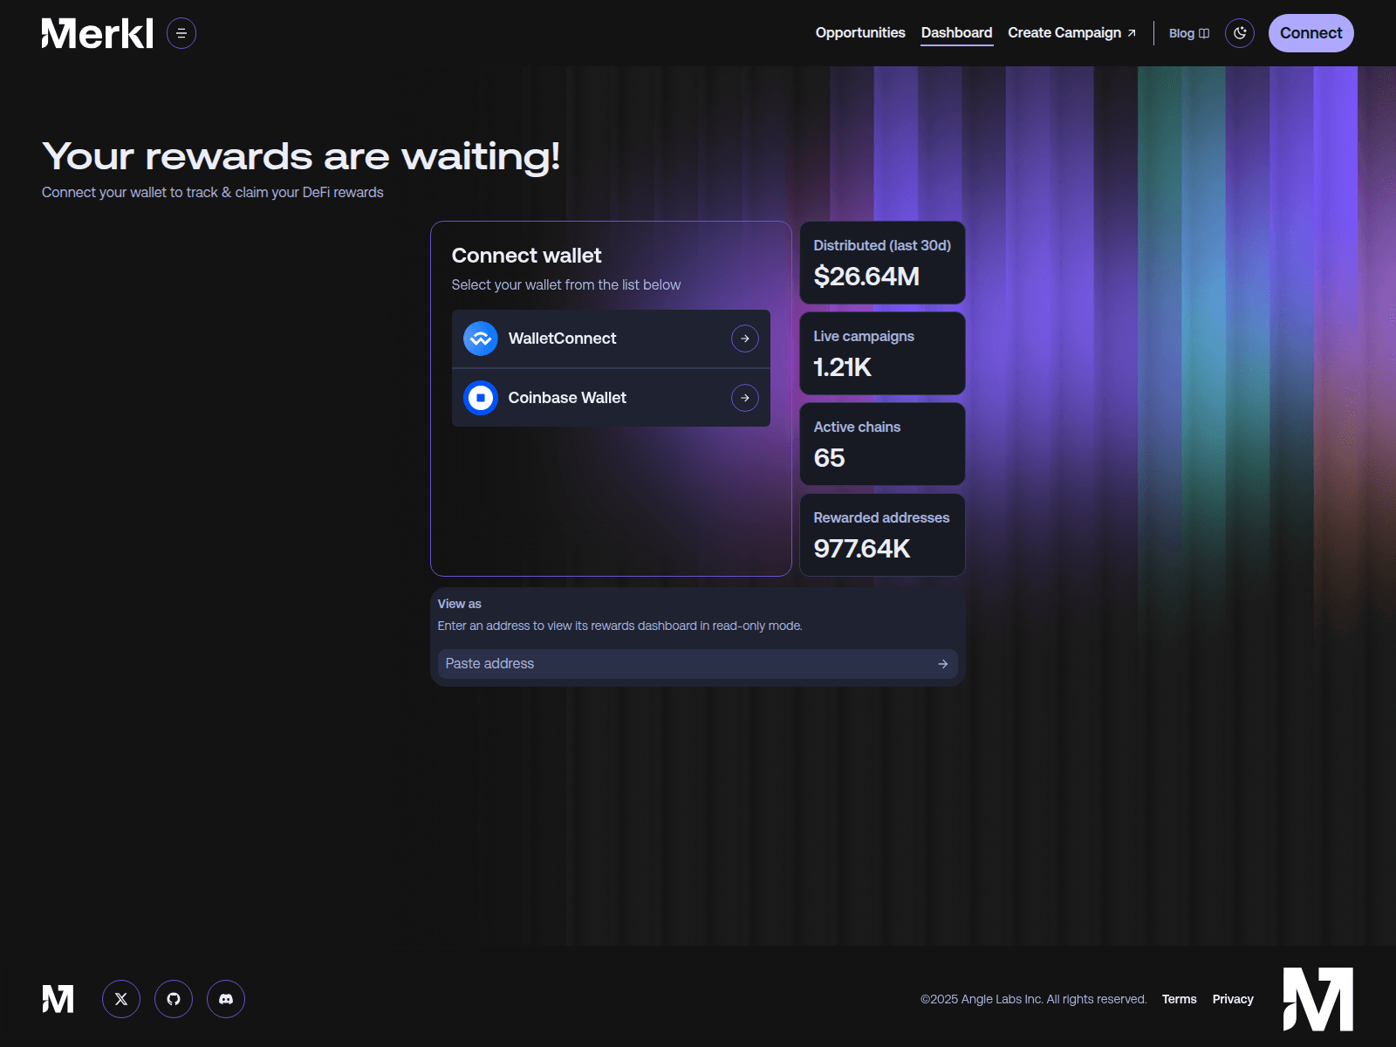Image resolution: width=1396 pixels, height=1047 pixels.
Task: Select the Dashboard nav tab
Action: 956,33
